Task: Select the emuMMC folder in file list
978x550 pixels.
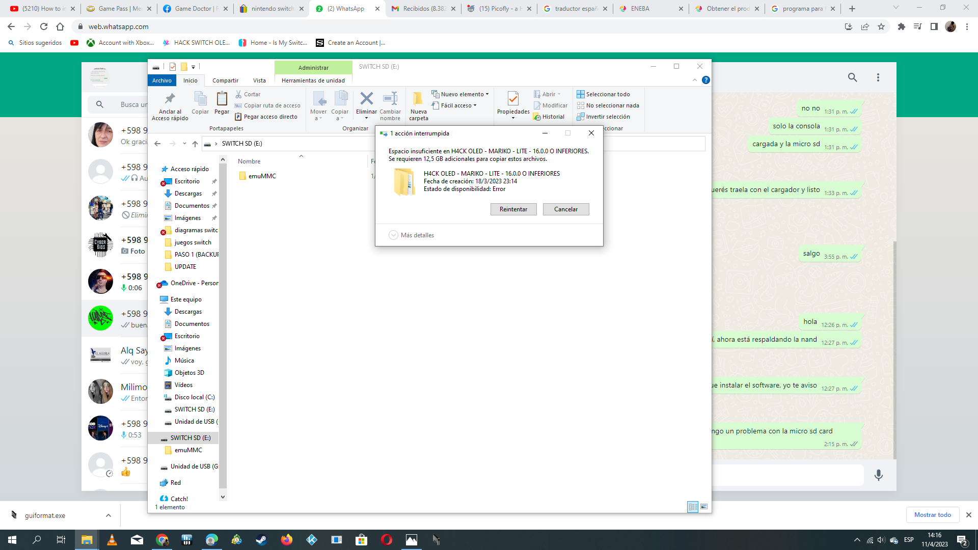Action: 258,176
